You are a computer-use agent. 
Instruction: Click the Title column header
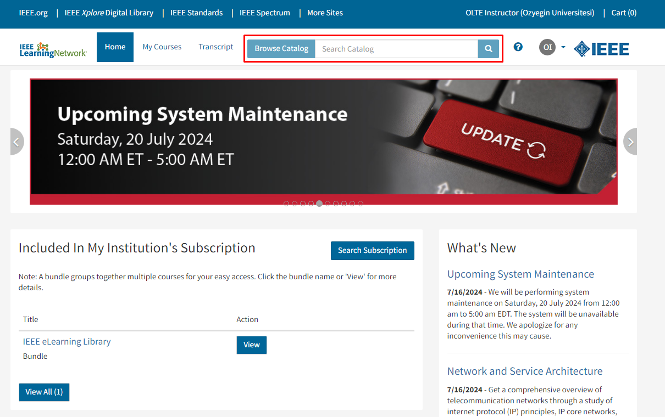pyautogui.click(x=31, y=319)
